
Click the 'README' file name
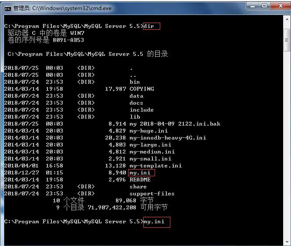tap(140, 180)
